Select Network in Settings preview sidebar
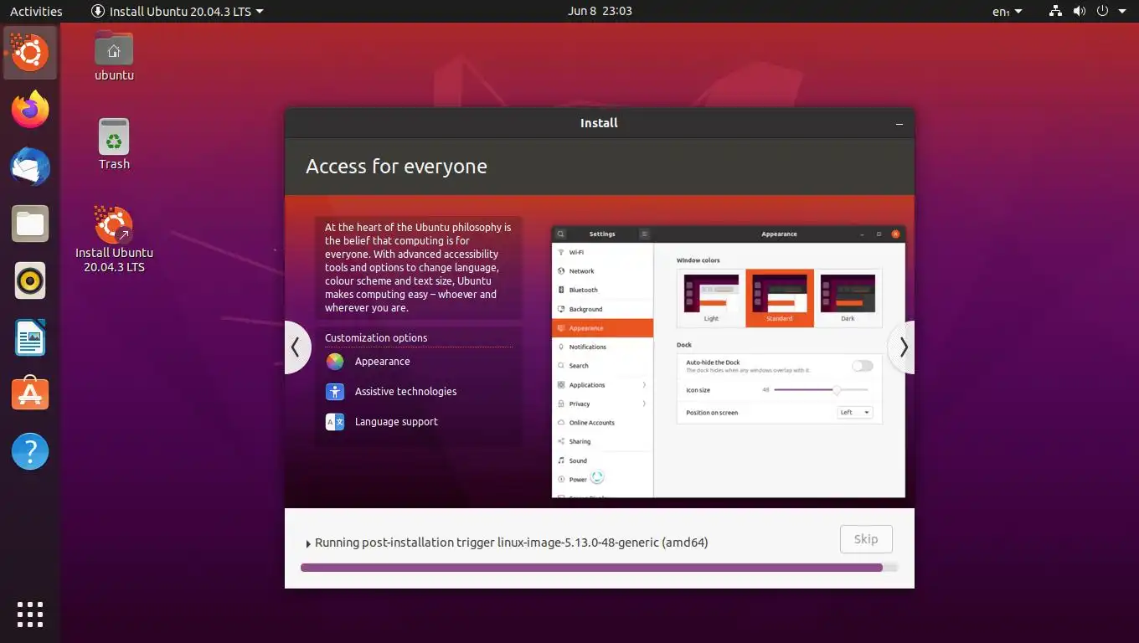 (602, 271)
